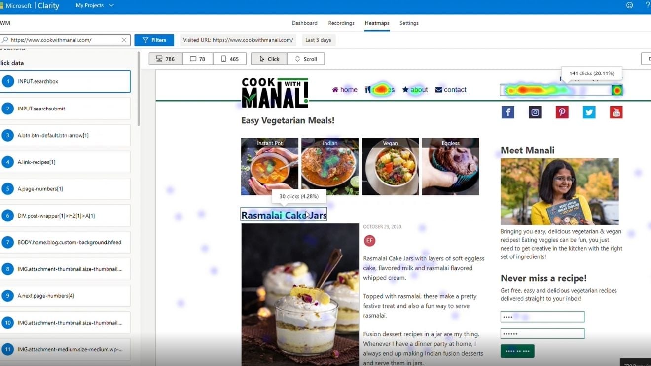Open the Instant Pot category thumbnail
The height and width of the screenshot is (366, 651).
(x=270, y=167)
